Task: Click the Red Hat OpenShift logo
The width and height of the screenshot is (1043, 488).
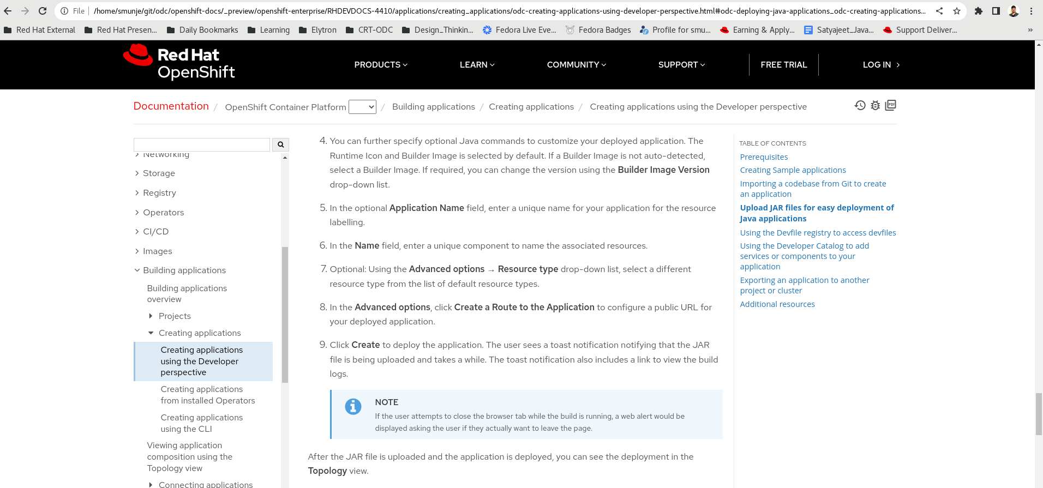Action: [179, 63]
